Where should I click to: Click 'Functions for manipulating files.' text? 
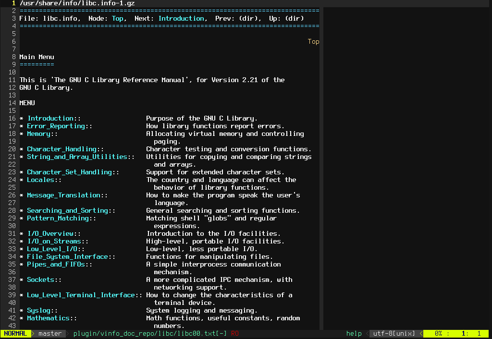209,256
